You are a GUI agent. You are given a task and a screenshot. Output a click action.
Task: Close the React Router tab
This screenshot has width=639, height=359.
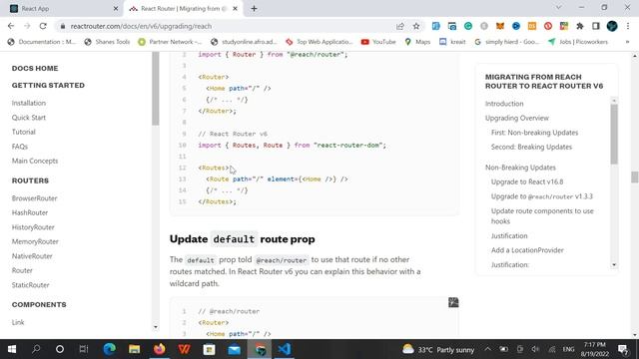point(236,9)
